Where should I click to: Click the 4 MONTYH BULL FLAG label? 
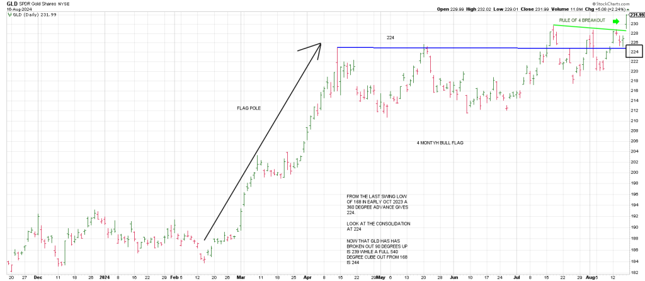[440, 143]
